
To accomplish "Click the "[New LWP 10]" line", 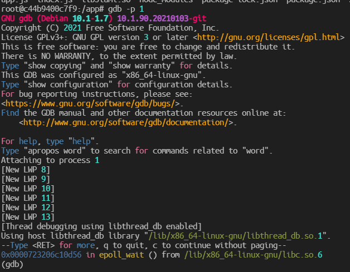I will click(x=28, y=189).
